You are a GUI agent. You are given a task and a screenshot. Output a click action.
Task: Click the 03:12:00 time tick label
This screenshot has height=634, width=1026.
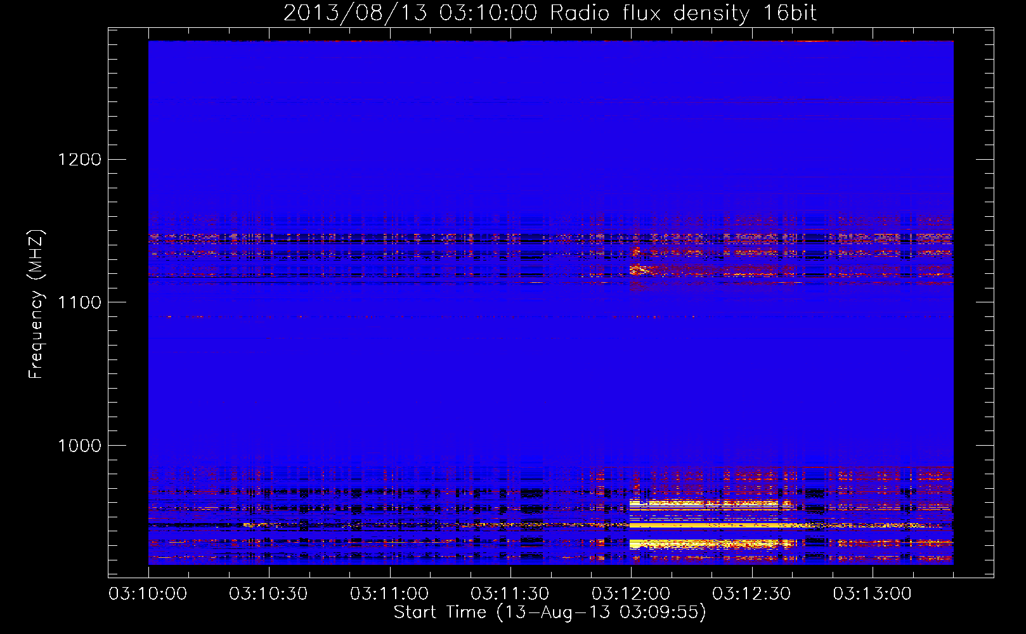(631, 594)
